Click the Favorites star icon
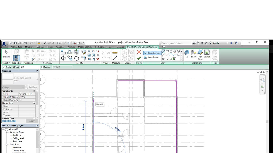 coord(206,43)
